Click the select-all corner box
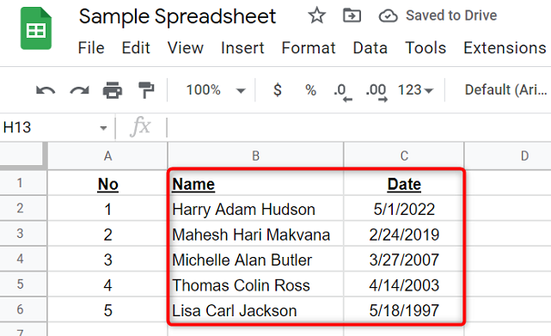551x336 pixels. 23,156
